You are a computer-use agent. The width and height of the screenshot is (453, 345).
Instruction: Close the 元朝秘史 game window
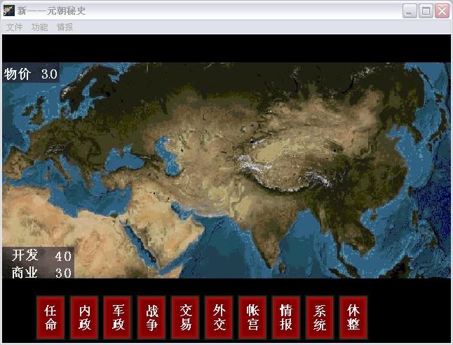click(x=442, y=11)
